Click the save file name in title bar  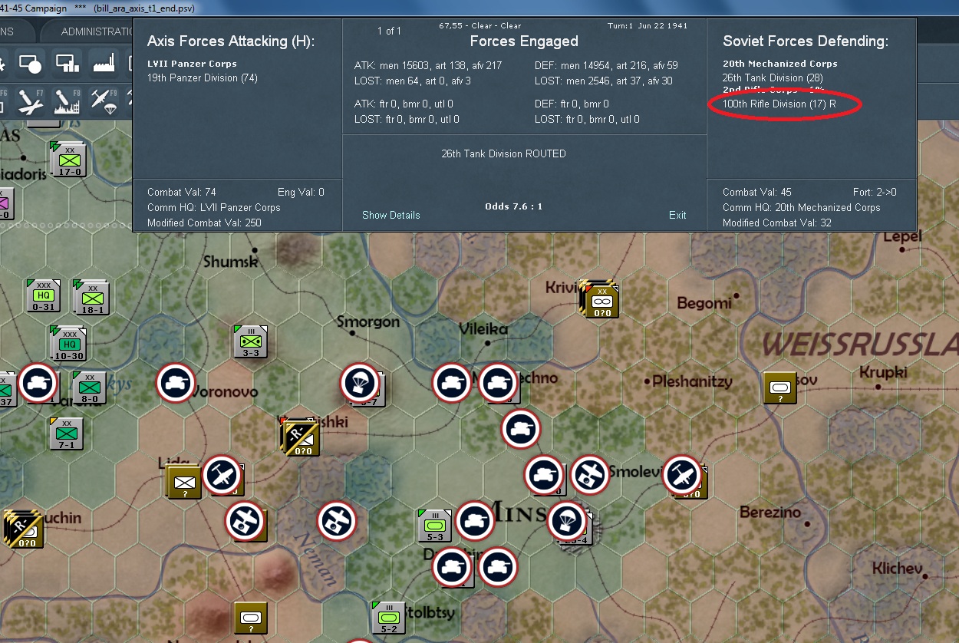(x=145, y=8)
